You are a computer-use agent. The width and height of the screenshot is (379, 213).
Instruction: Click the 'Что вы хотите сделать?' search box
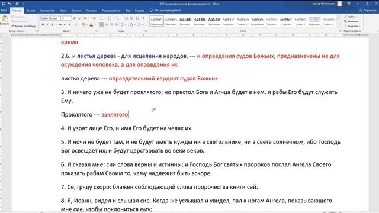tap(168, 11)
